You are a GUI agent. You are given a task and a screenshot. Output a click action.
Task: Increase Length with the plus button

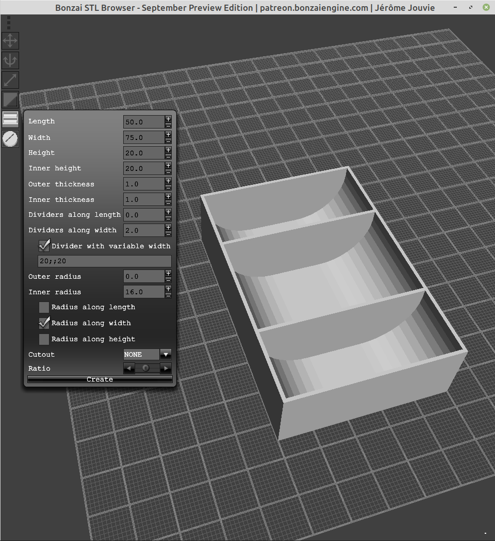[x=168, y=119]
